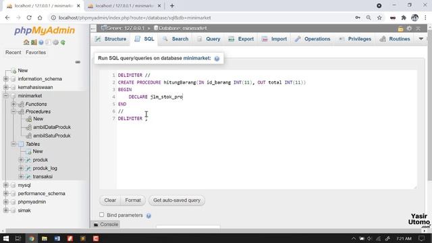This screenshot has width=432, height=243.
Task: Click the link-with-main-panel icon in sidebar
Action: (78, 62)
